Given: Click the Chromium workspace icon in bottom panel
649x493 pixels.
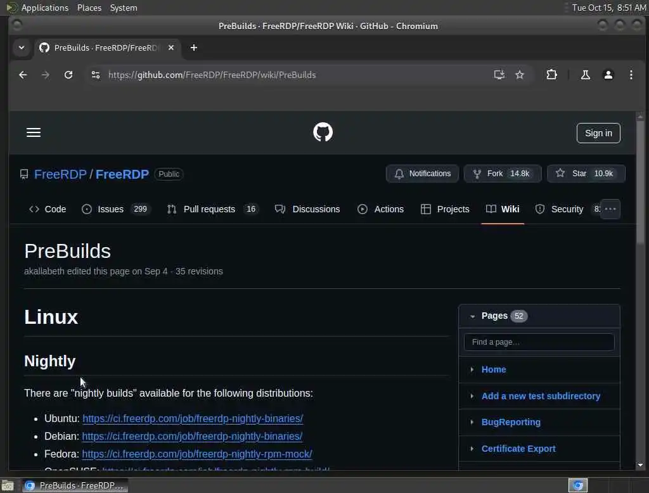Looking at the screenshot, I should (x=578, y=485).
